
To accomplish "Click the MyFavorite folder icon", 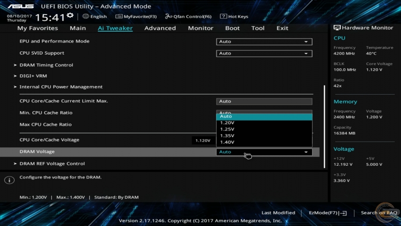I will (x=118, y=16).
